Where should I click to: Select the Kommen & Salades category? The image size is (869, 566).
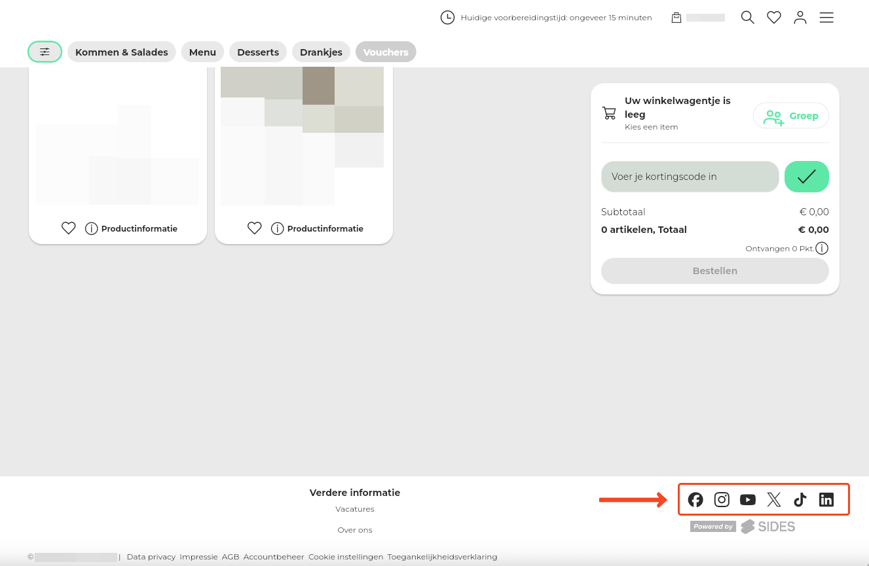tap(122, 52)
